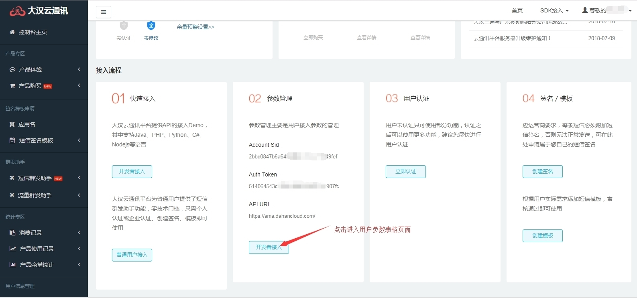Click the grey 去认证 shield icon
Screen dimensions: 637x298
tap(124, 25)
